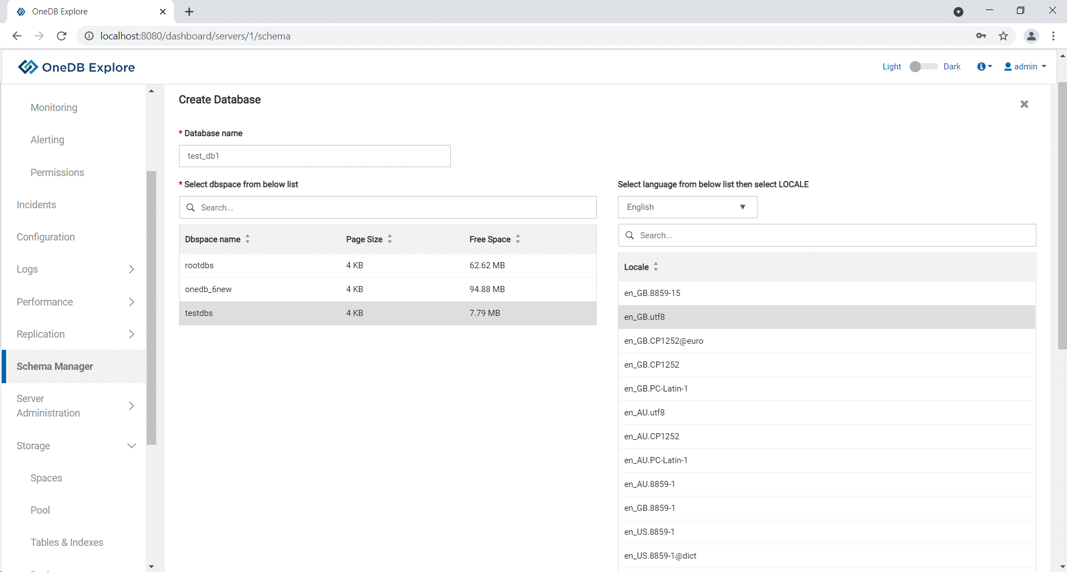Click the OneDB Explore logo icon
Image resolution: width=1067 pixels, height=572 pixels.
28,67
